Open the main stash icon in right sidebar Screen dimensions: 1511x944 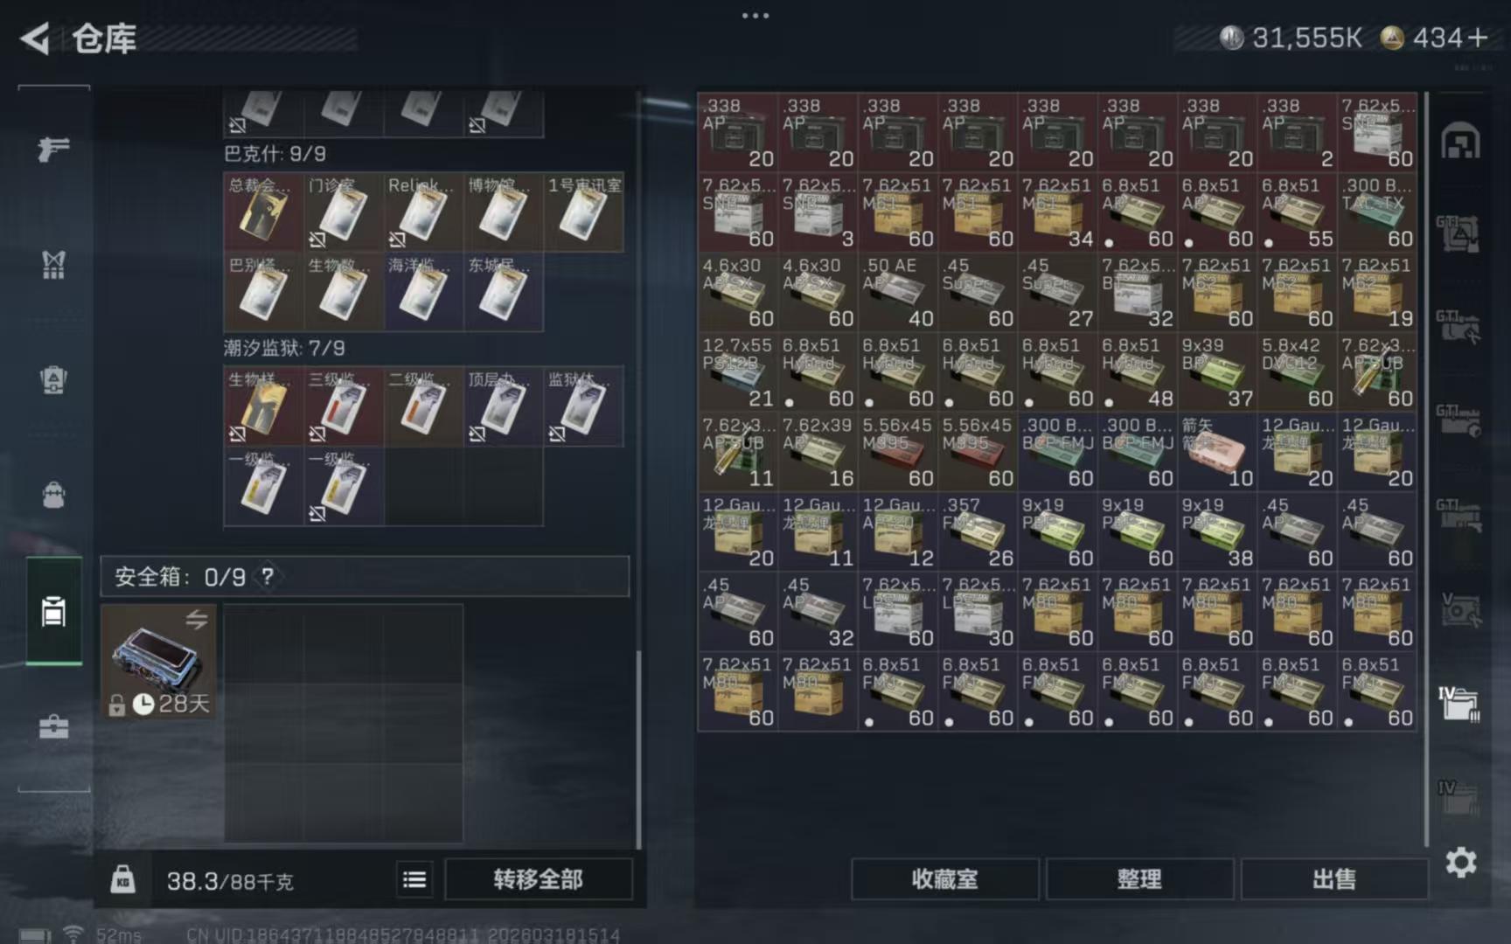1460,142
